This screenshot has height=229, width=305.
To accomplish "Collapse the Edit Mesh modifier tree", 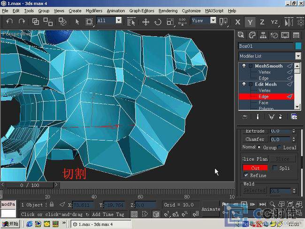I will [x=251, y=84].
